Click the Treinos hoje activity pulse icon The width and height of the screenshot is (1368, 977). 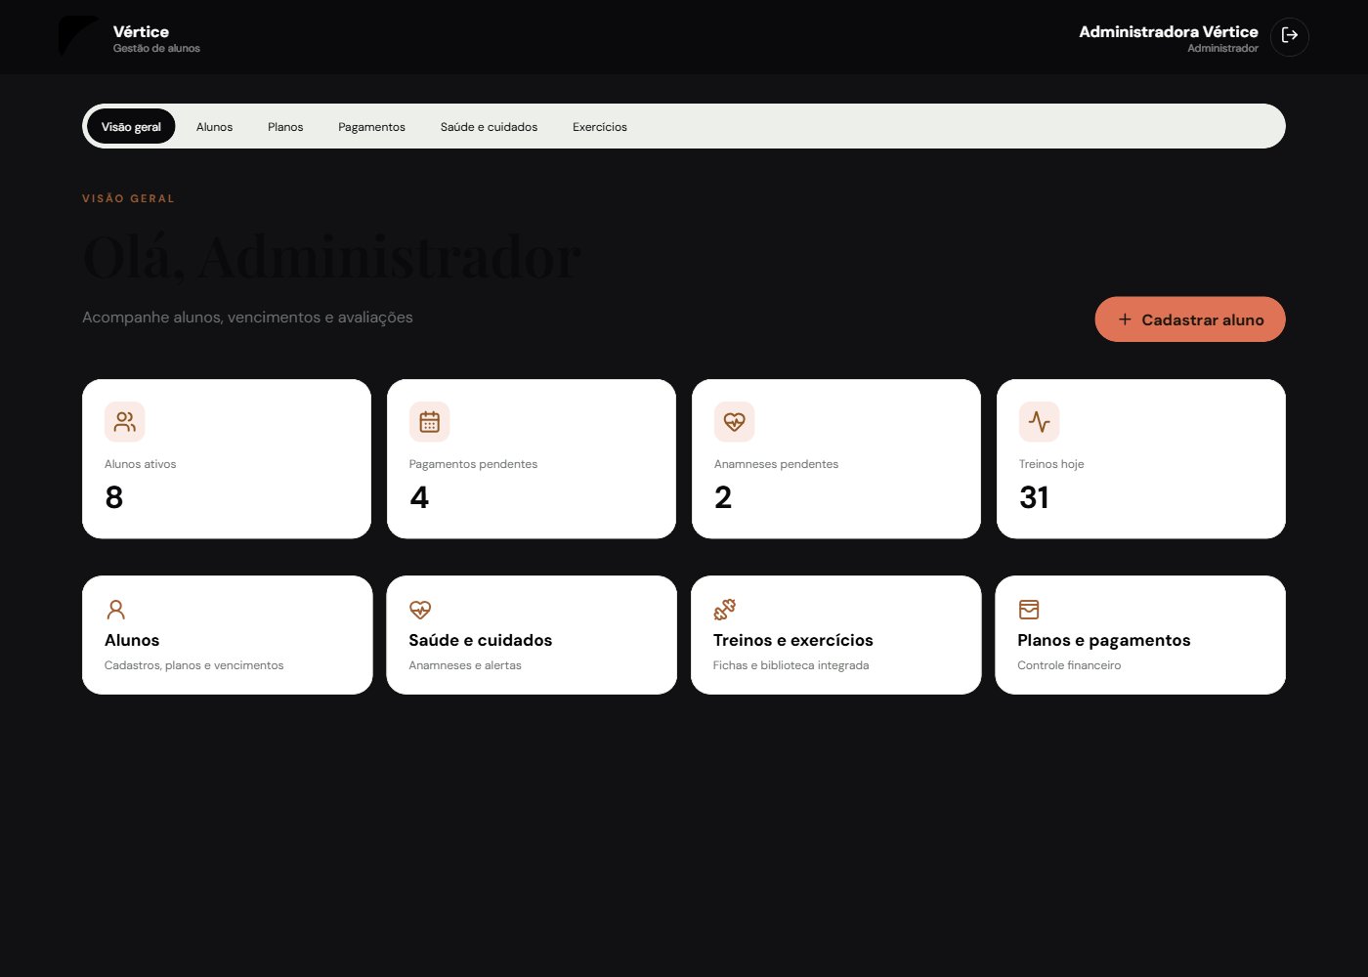pyautogui.click(x=1039, y=422)
